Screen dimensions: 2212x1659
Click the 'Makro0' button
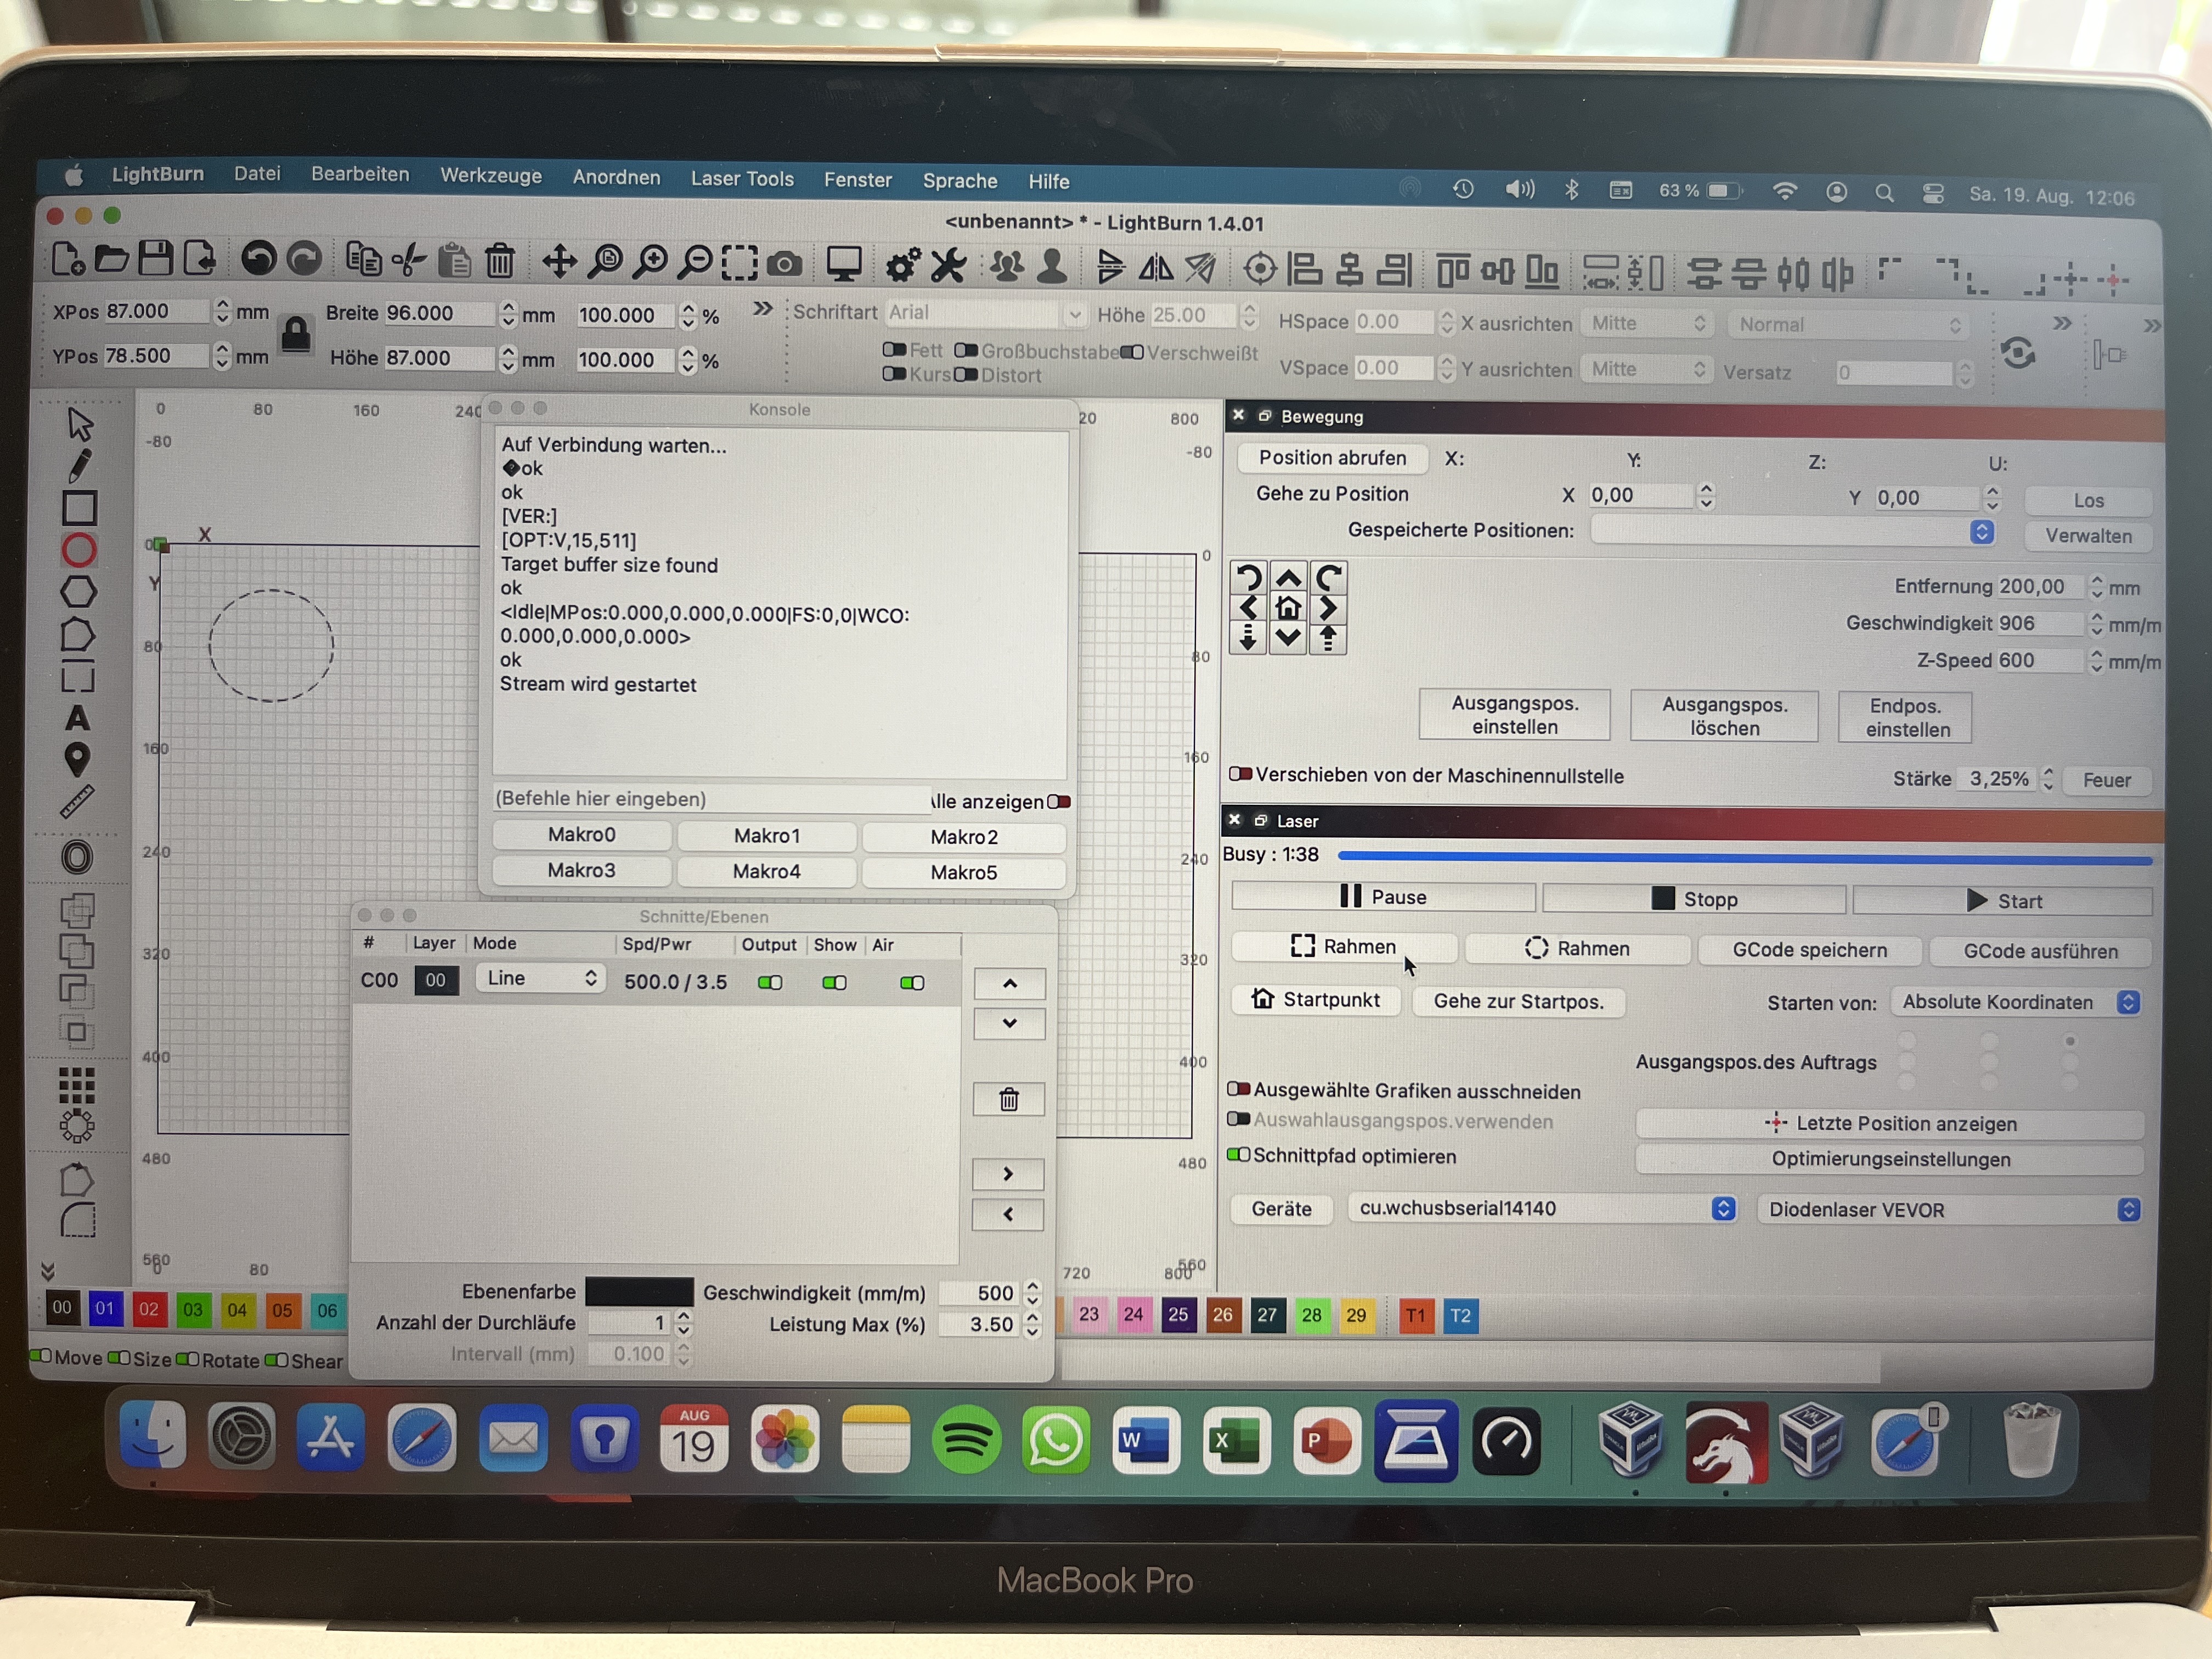(x=582, y=835)
